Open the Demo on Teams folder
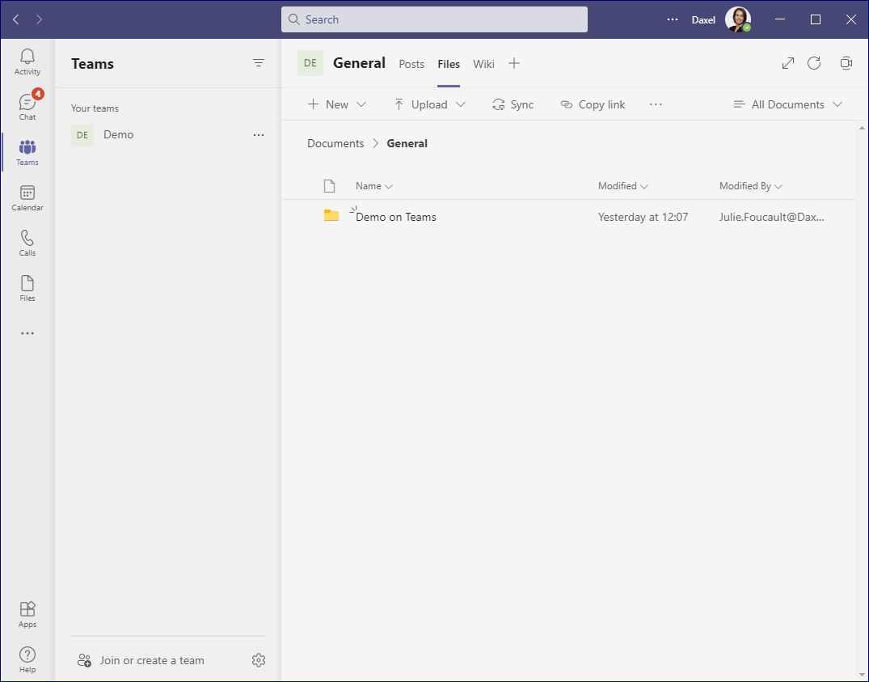869x682 pixels. [x=396, y=217]
